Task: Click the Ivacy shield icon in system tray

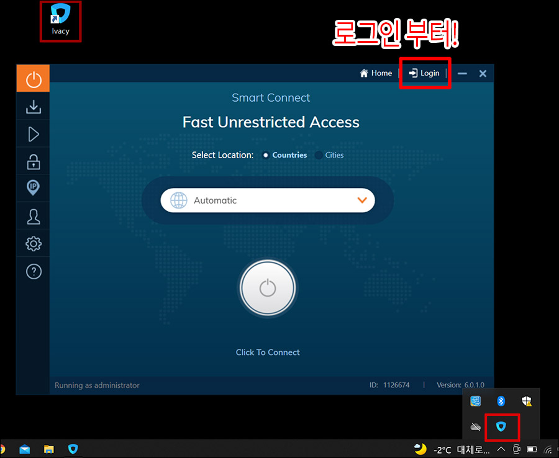Action: 501,426
